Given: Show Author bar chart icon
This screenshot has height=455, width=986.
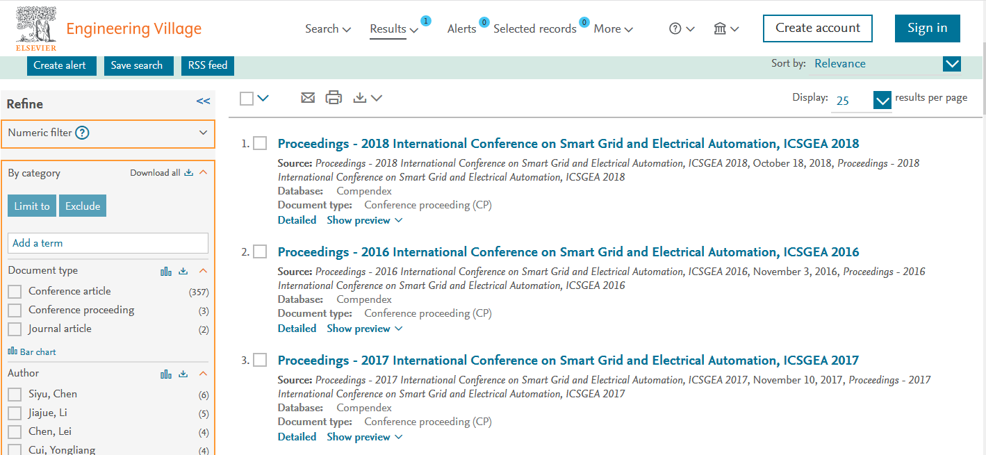Looking at the screenshot, I should [166, 374].
